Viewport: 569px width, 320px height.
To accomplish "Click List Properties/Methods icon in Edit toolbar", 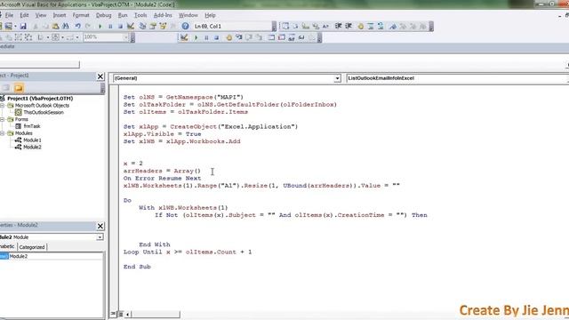I will point(285,26).
